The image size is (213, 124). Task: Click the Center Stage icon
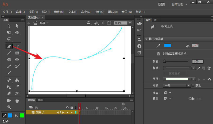pyautogui.click(x=103, y=23)
